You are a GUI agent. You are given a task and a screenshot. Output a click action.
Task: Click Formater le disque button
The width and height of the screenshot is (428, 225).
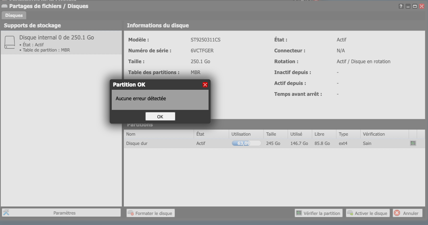point(150,213)
